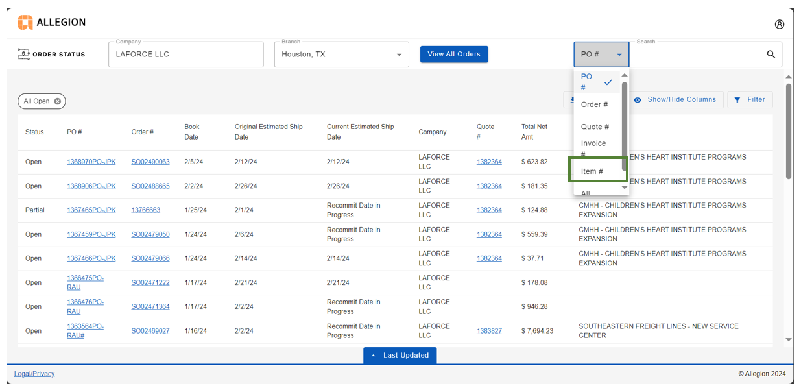Image resolution: width=801 pixels, height=390 pixels.
Task: Click the Company field with LAFORCE LLC
Action: tap(186, 55)
